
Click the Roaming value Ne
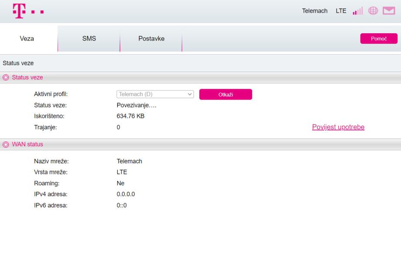pos(120,183)
